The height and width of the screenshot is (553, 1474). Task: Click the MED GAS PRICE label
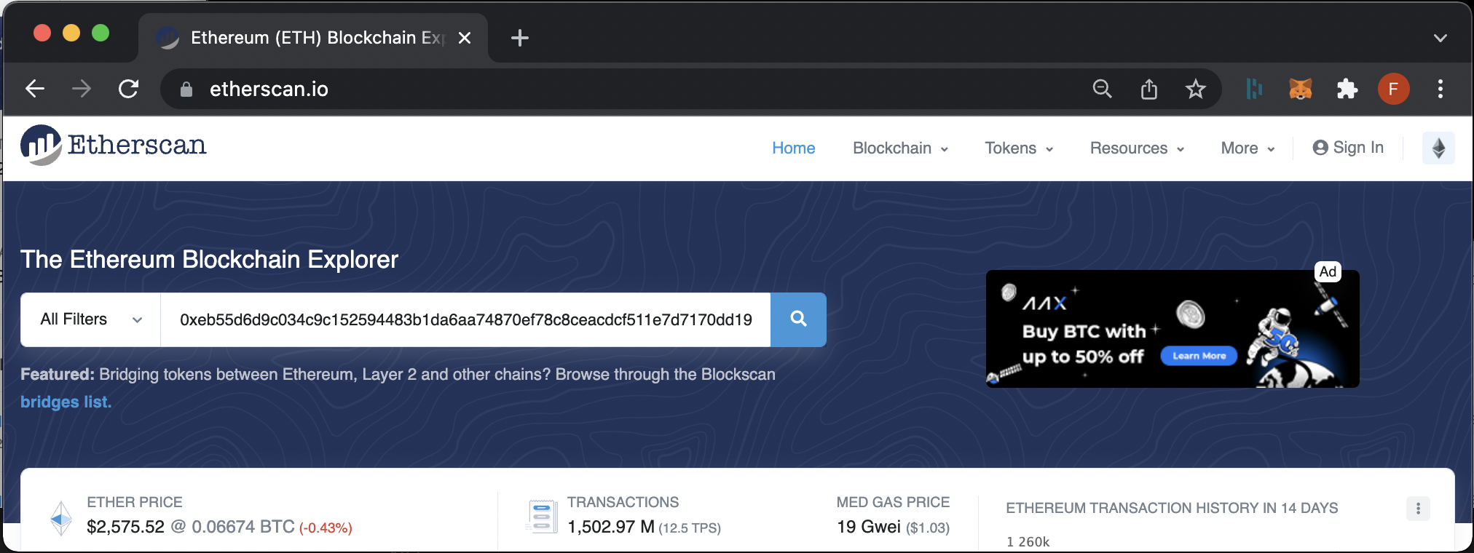893,502
